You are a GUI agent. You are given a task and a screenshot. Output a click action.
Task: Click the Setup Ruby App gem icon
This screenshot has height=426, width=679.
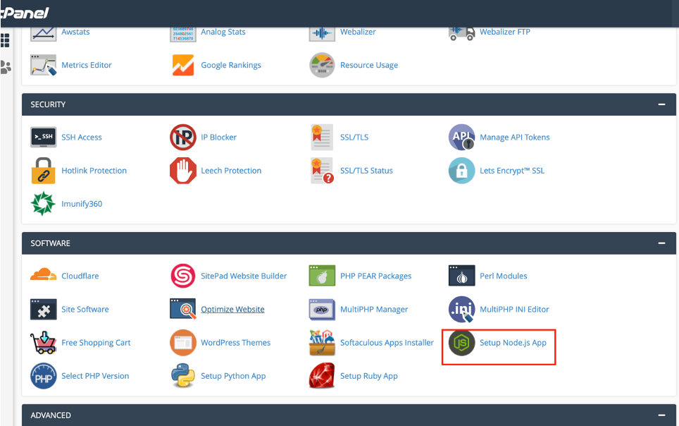(x=322, y=375)
